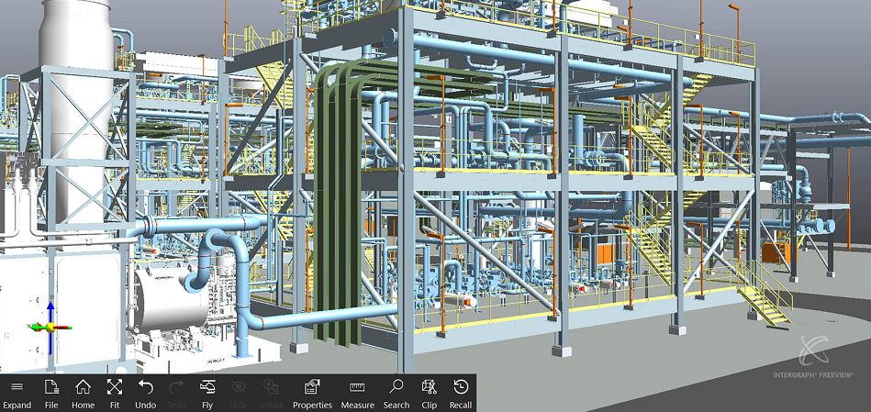
Task: Click the greyed-out Redo arrow
Action: 176,392
